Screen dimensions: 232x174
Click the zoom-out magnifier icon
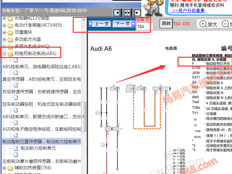pos(225,24)
